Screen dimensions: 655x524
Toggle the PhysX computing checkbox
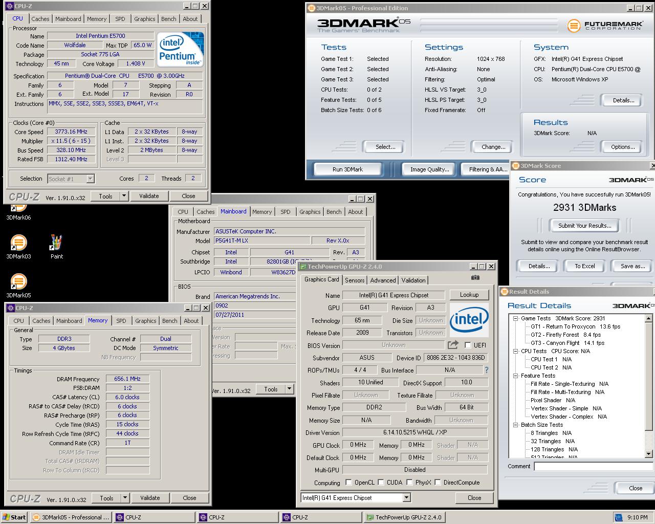(x=409, y=482)
